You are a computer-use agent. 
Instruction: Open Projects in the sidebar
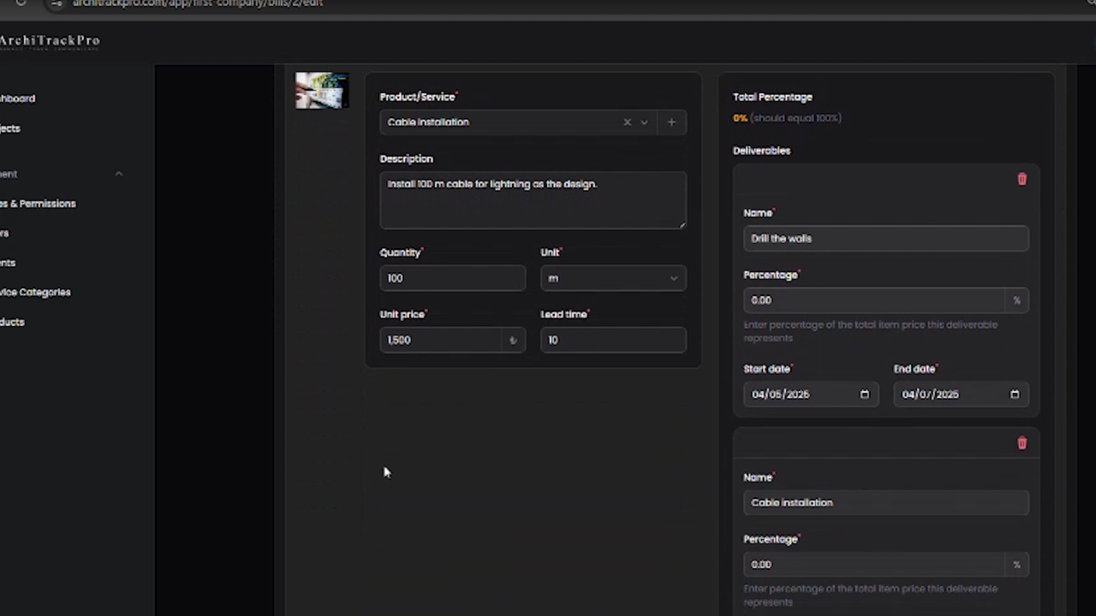10,128
